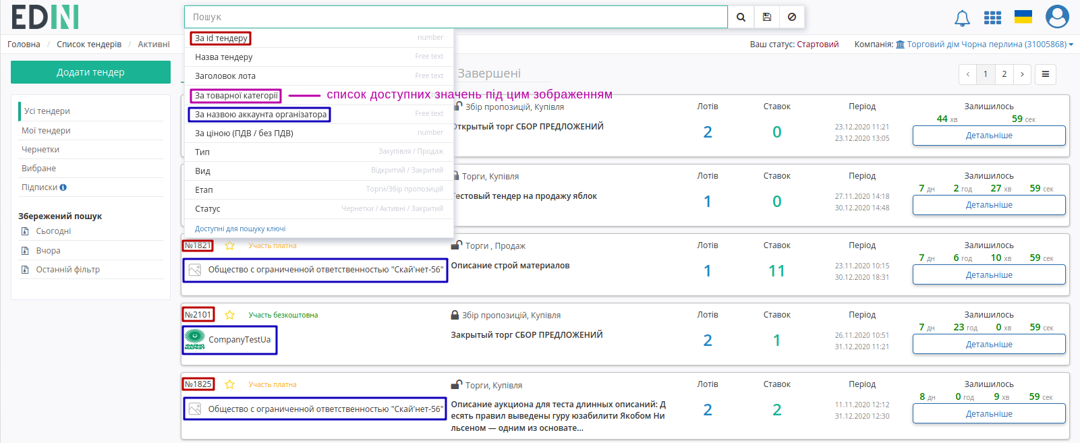
Task: Click the unlock icon beside Торги, Продаж
Action: click(457, 245)
